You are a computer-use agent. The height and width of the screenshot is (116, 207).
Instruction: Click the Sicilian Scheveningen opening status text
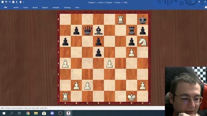pyautogui.click(x=24, y=108)
